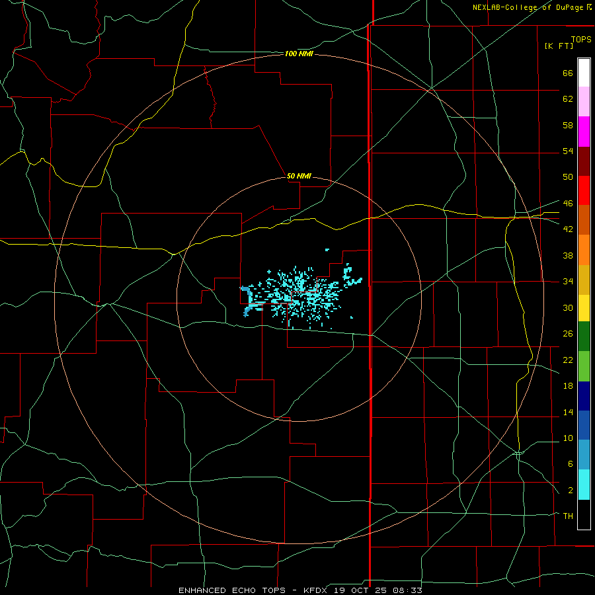Click the 66 legend value
Viewport: 595px width, 595px height.
tap(568, 73)
